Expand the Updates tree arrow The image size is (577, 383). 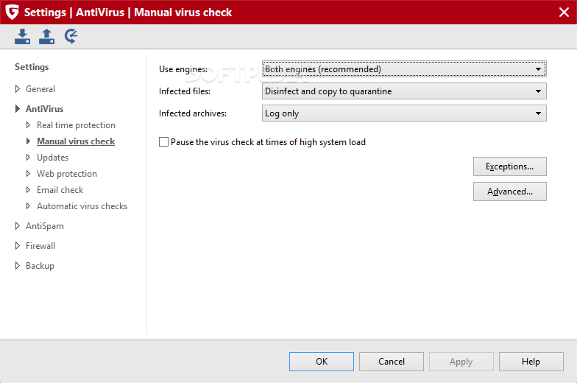pyautogui.click(x=28, y=158)
